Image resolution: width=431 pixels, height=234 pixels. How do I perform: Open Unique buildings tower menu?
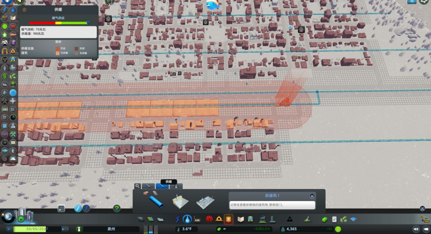272,219
